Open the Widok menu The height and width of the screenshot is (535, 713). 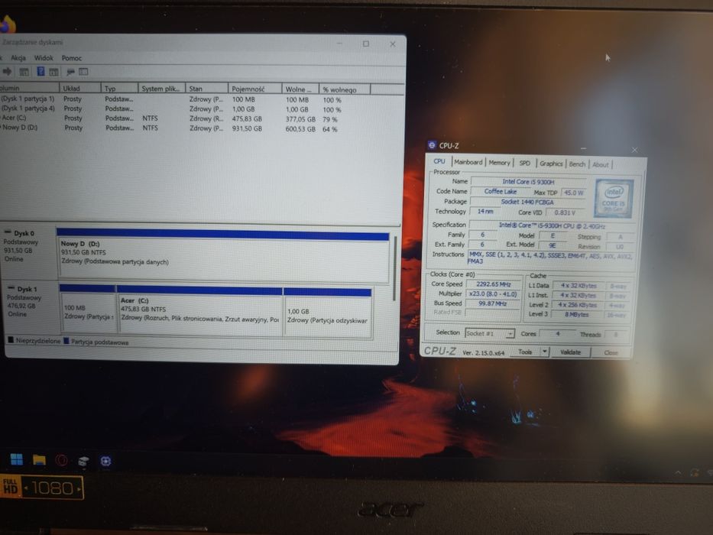(44, 58)
